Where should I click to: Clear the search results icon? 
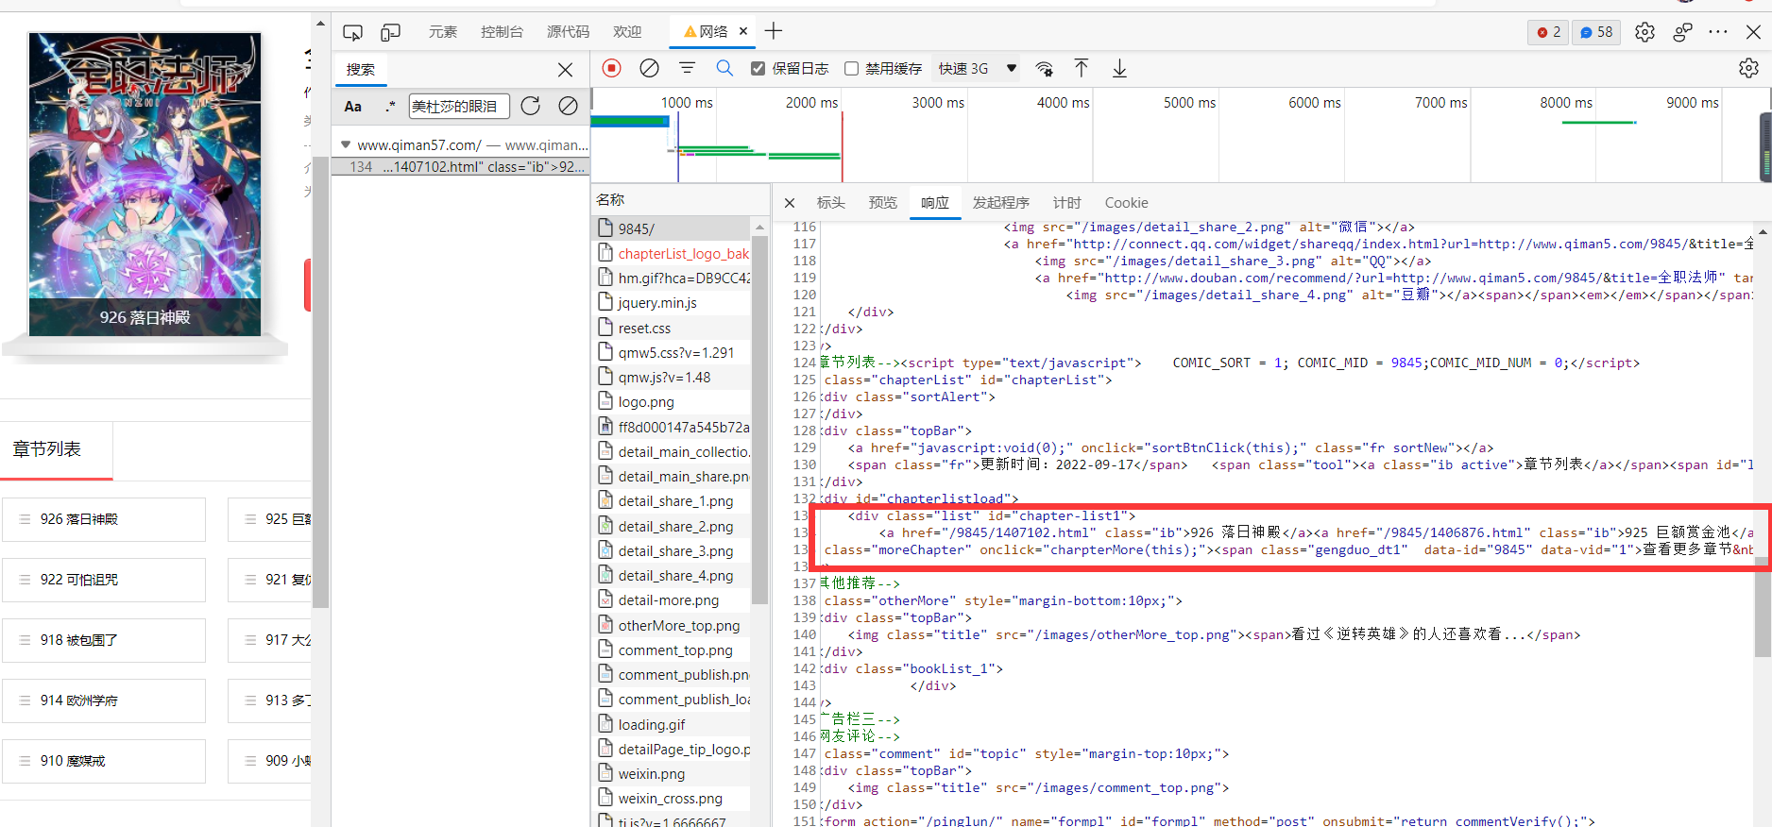568,106
